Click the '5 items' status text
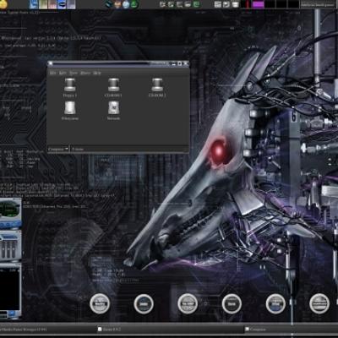338x338 pixels. pyautogui.click(x=78, y=149)
